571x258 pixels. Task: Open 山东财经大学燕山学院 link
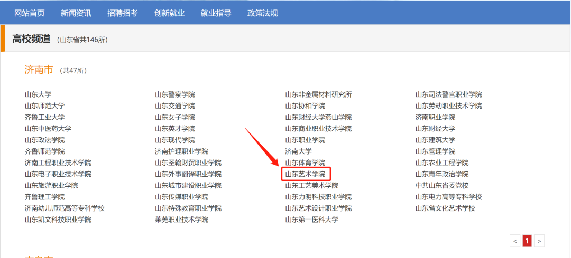pos(318,117)
